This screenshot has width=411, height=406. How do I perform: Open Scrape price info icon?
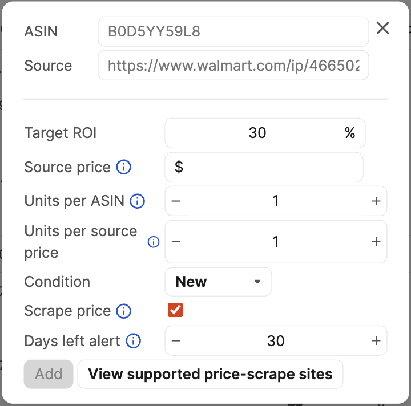(123, 311)
